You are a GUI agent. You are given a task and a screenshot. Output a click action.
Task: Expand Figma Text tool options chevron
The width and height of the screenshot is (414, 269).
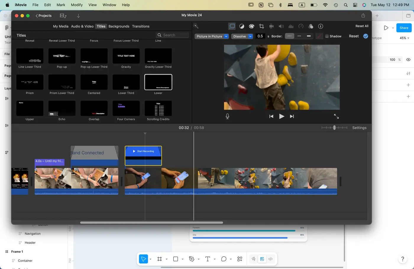tap(215, 259)
